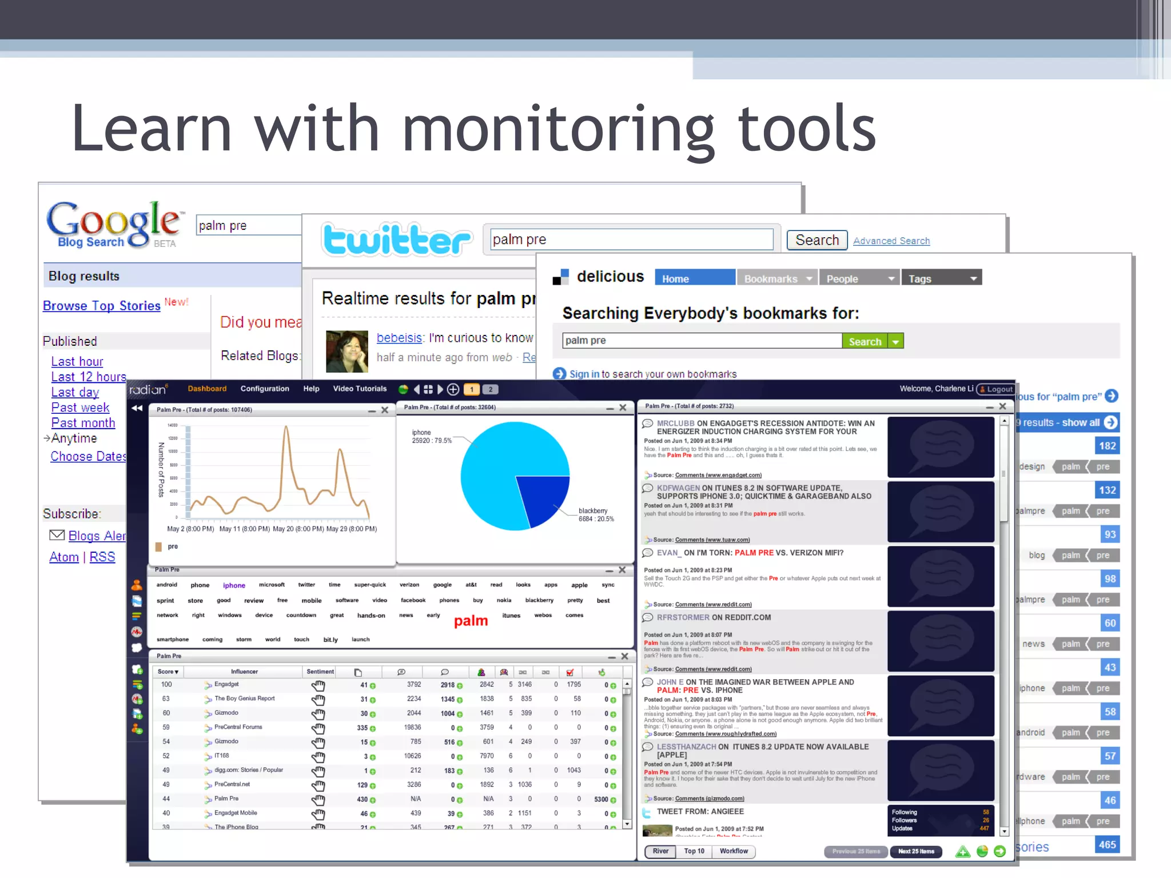Image resolution: width=1171 pixels, height=878 pixels.
Task: Click the Logout button in Radian6
Action: click(x=995, y=389)
